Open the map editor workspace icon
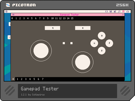 [x=115, y=11]
